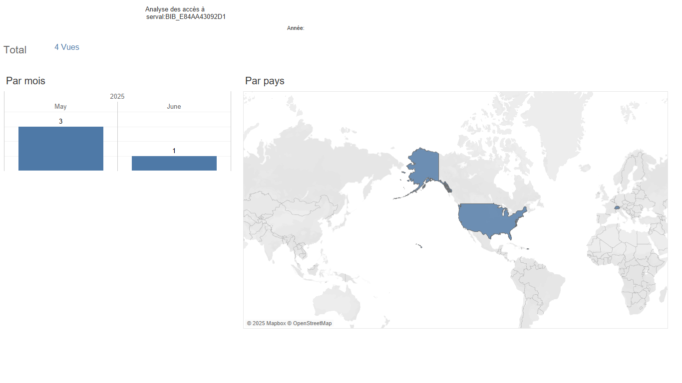Click the '2025' year header in the chart
The height and width of the screenshot is (383, 682).
tap(117, 96)
